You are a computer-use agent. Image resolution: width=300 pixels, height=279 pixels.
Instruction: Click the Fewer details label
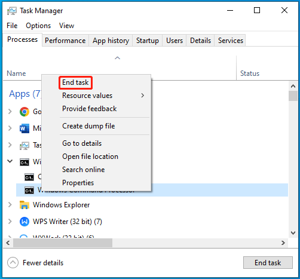click(x=43, y=263)
